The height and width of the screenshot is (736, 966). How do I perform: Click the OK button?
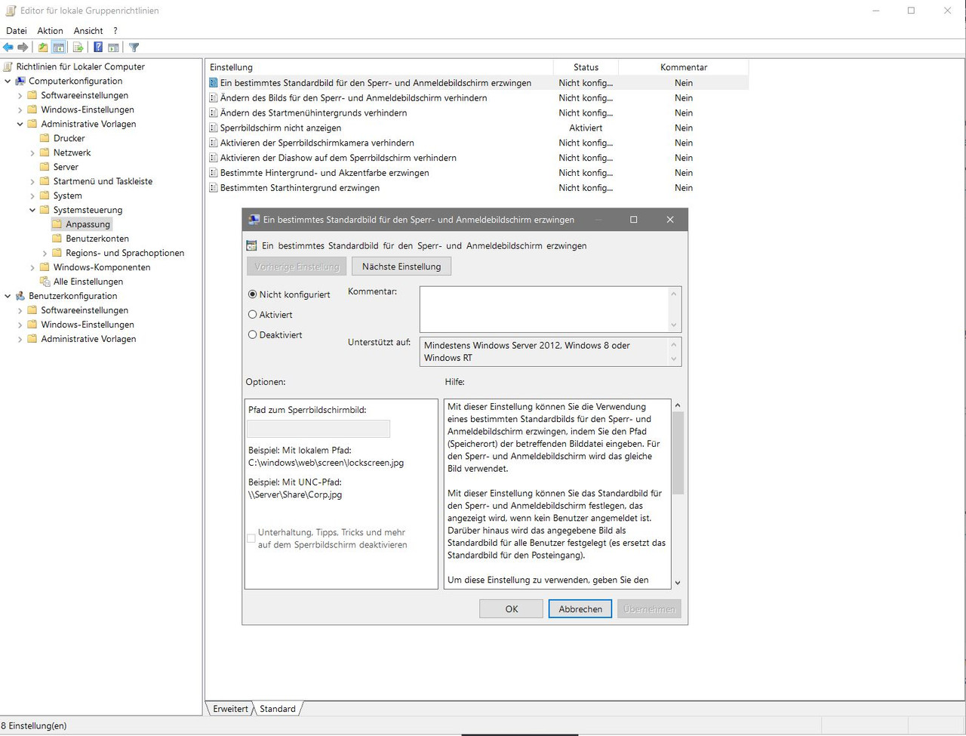tap(512, 609)
